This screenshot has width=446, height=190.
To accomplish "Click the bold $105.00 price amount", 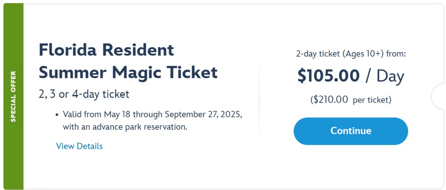I will tap(329, 76).
